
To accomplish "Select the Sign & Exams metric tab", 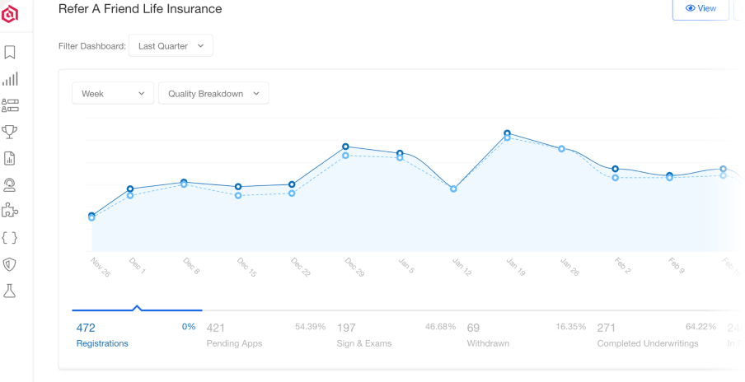I will [x=396, y=335].
